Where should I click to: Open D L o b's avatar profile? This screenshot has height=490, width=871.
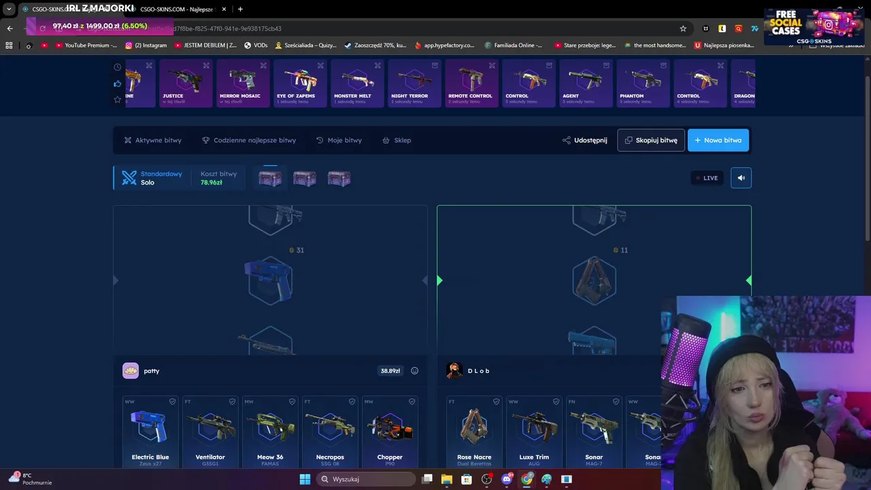455,371
